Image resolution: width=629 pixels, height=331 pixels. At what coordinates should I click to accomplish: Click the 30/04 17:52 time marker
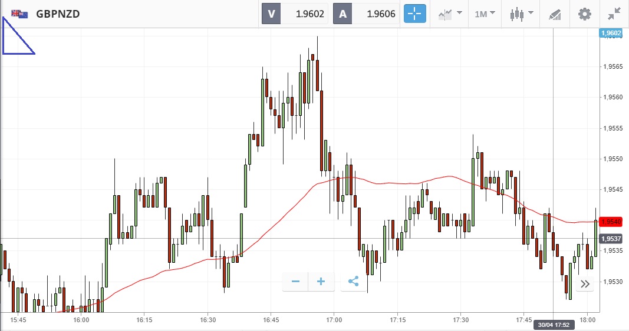(553, 325)
